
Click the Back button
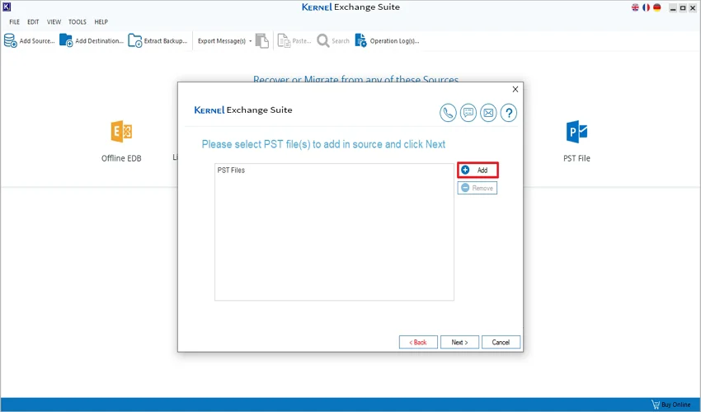click(418, 342)
